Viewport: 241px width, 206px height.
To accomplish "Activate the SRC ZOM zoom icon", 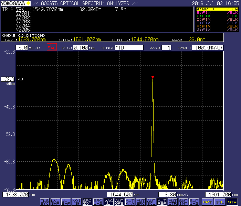I will click(x=87, y=202).
